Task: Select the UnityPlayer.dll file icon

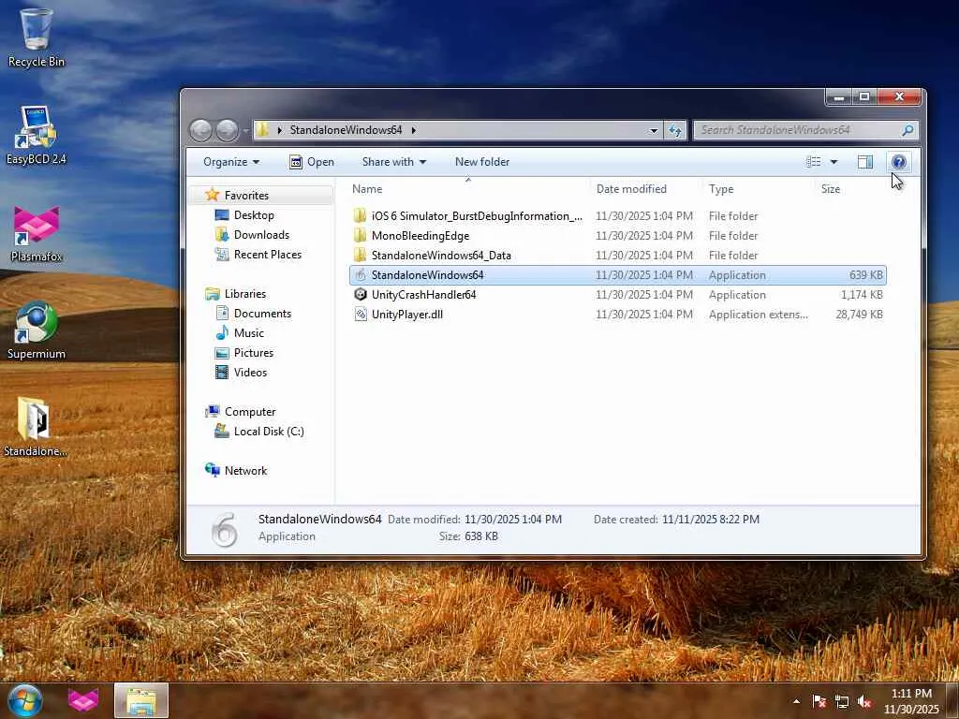Action: (361, 315)
